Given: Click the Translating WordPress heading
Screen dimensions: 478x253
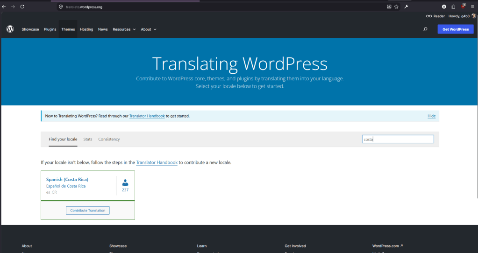Looking at the screenshot, I should (240, 63).
